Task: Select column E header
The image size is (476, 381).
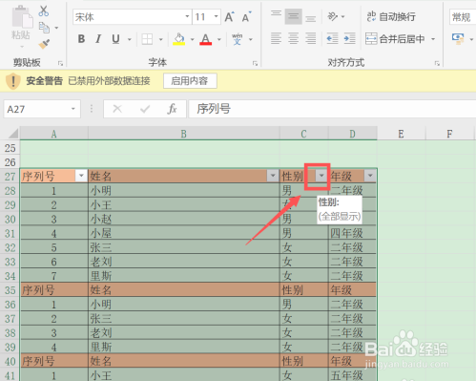Action: pyautogui.click(x=401, y=134)
